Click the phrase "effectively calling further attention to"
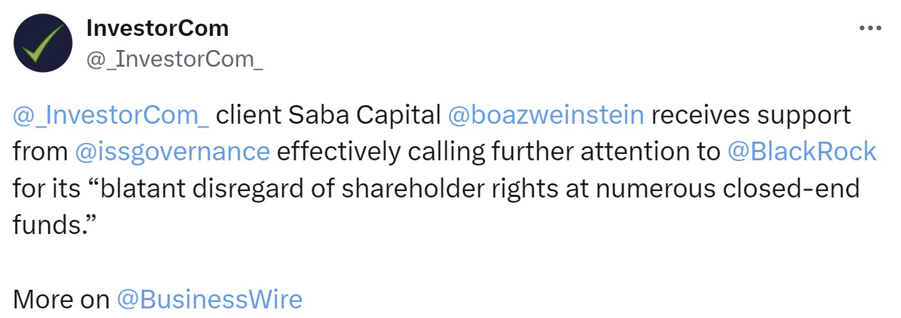 click(x=498, y=152)
